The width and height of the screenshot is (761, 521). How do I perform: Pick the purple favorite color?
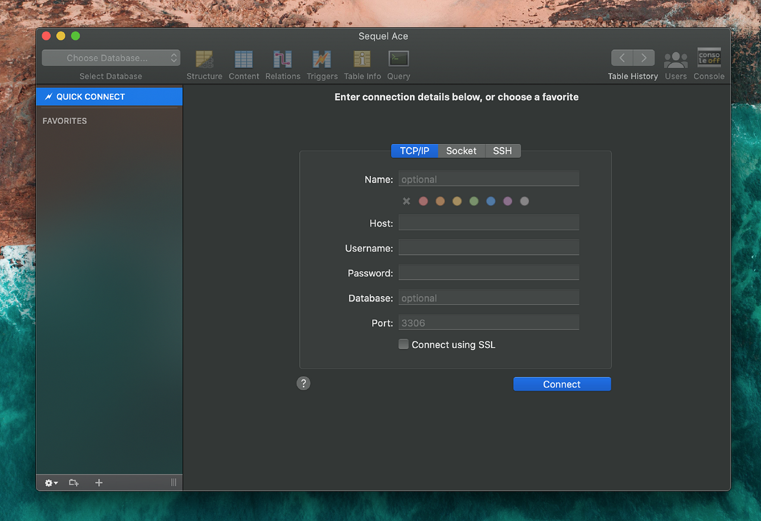pos(507,201)
